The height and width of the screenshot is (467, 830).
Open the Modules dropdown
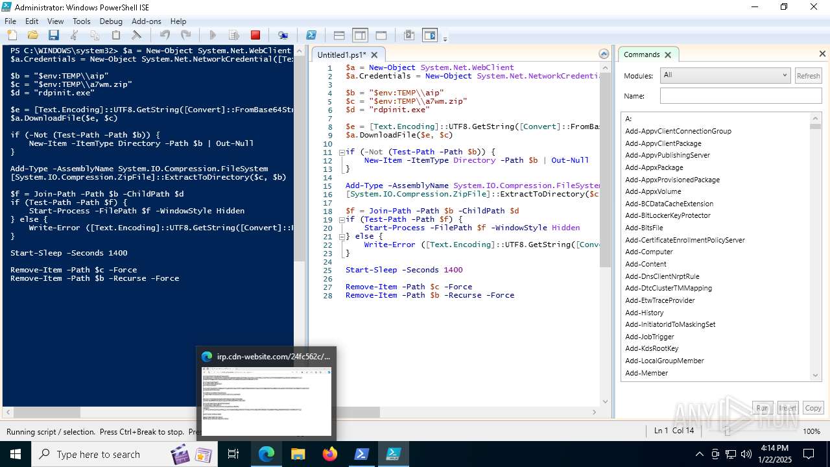coord(725,75)
